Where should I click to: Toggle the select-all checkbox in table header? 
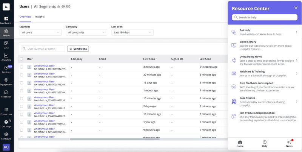pos(22,59)
